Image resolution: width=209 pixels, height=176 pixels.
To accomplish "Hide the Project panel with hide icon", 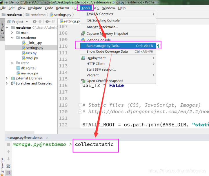I will tap(54, 22).
